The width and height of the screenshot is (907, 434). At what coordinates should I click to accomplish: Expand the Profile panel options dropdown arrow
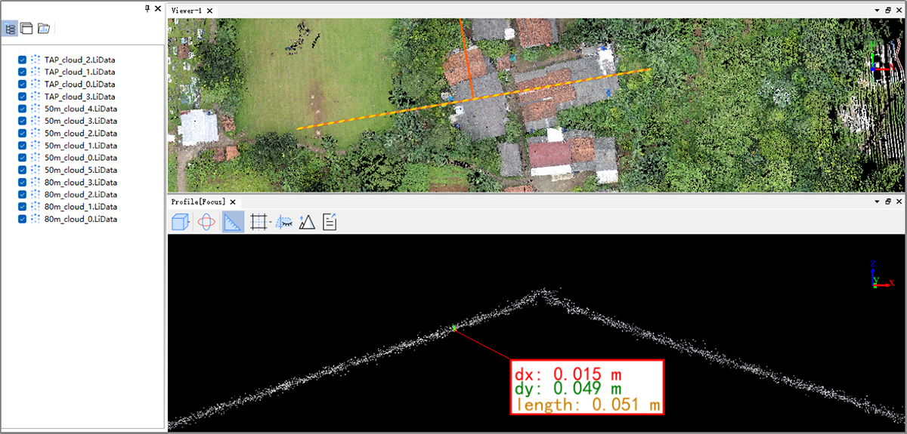[x=877, y=202]
